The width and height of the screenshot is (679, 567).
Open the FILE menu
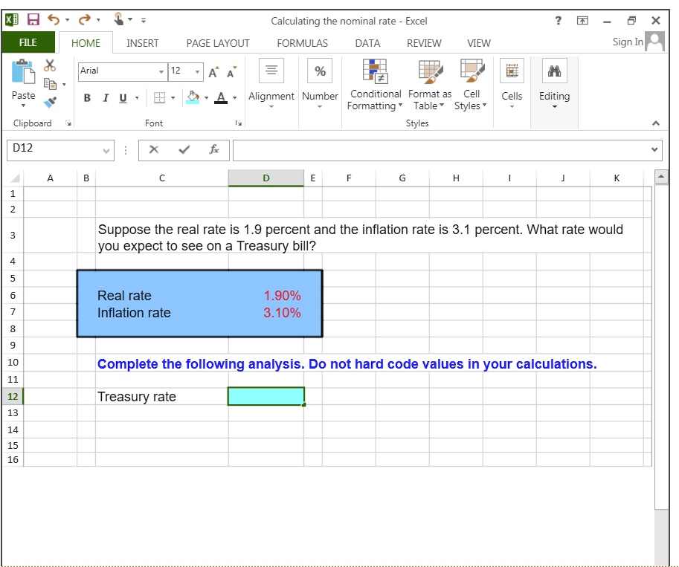tap(27, 42)
